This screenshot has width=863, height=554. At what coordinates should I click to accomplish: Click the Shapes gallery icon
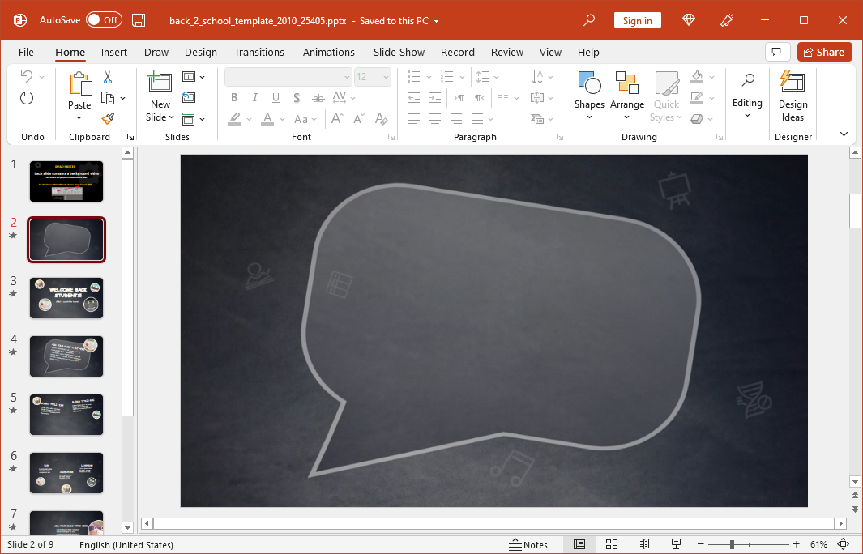[589, 83]
